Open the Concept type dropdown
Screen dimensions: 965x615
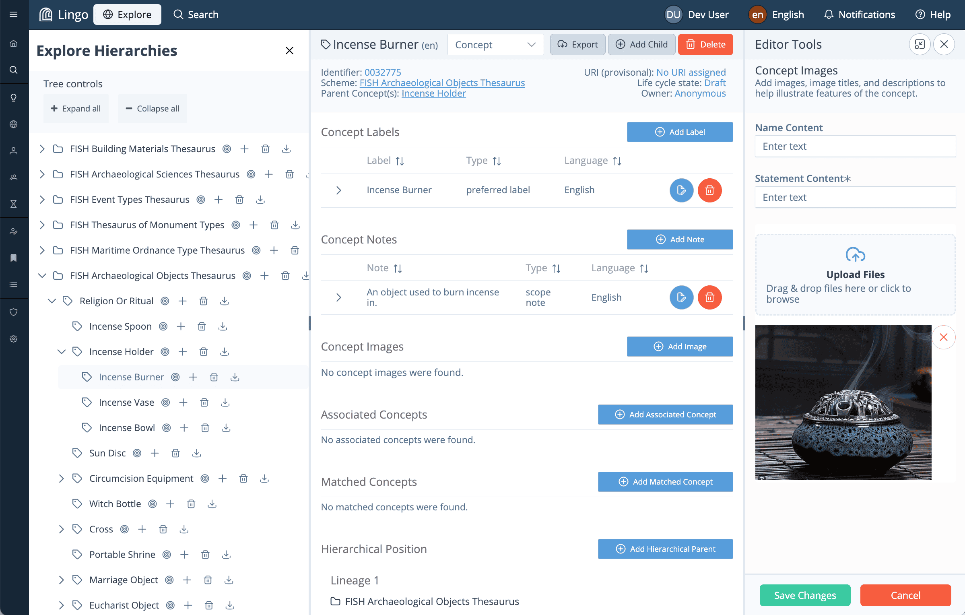point(495,45)
